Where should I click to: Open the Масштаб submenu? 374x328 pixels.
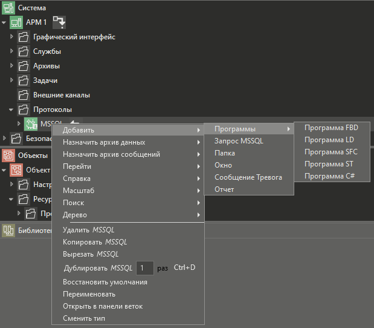[128, 191]
